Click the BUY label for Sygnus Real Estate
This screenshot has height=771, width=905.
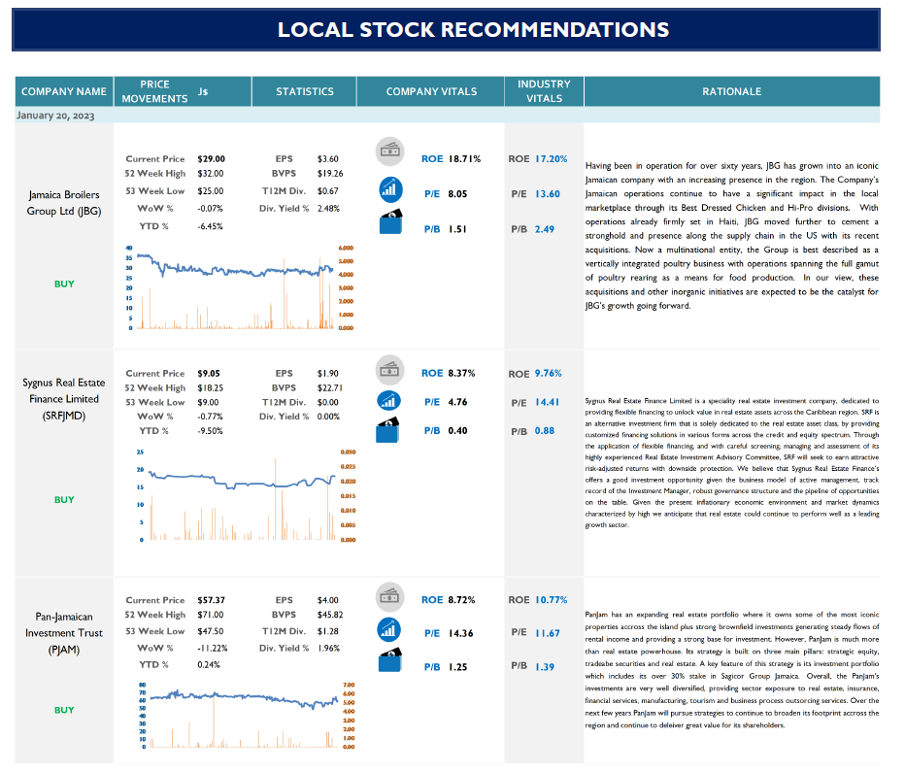[64, 500]
